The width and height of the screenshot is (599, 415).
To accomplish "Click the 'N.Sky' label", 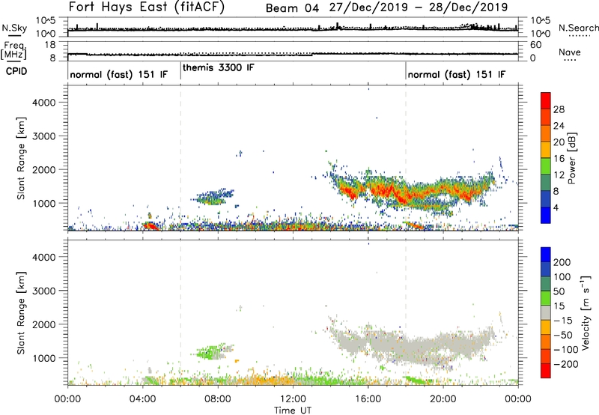I will point(14,28).
